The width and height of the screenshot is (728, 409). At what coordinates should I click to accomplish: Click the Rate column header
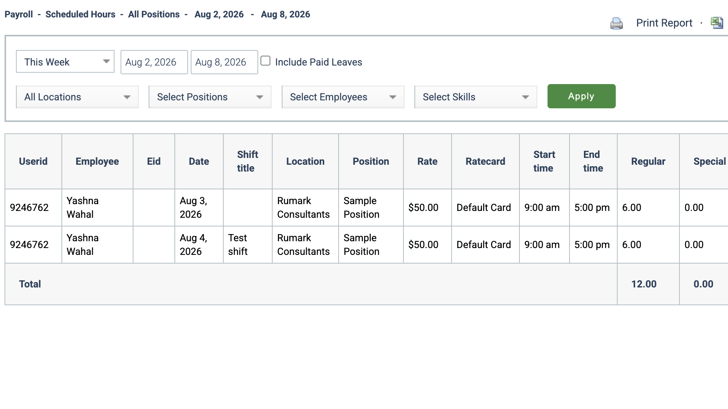click(x=427, y=161)
